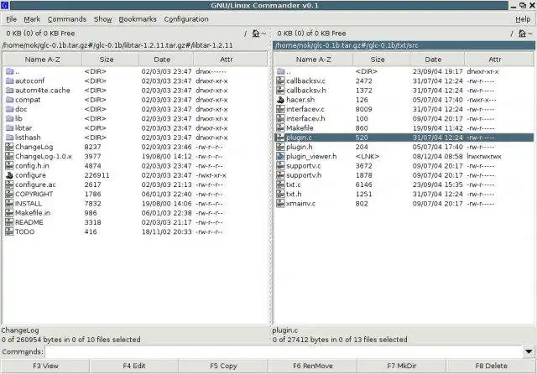Click the F5 Copy button

click(224, 366)
